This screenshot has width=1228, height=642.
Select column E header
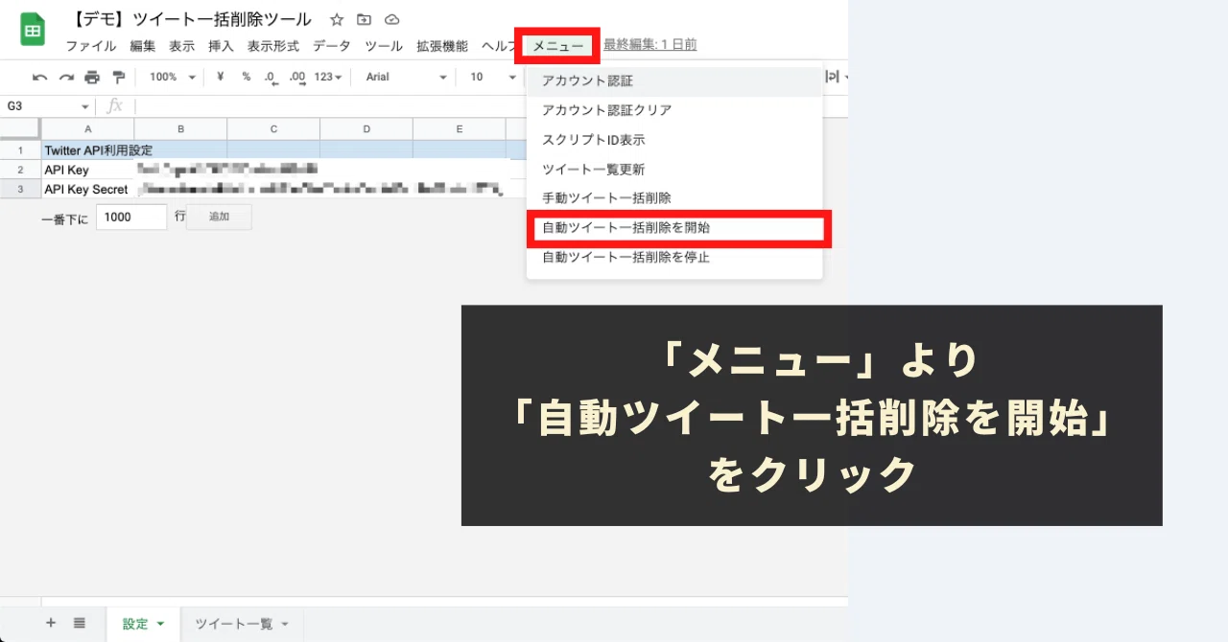tap(460, 129)
